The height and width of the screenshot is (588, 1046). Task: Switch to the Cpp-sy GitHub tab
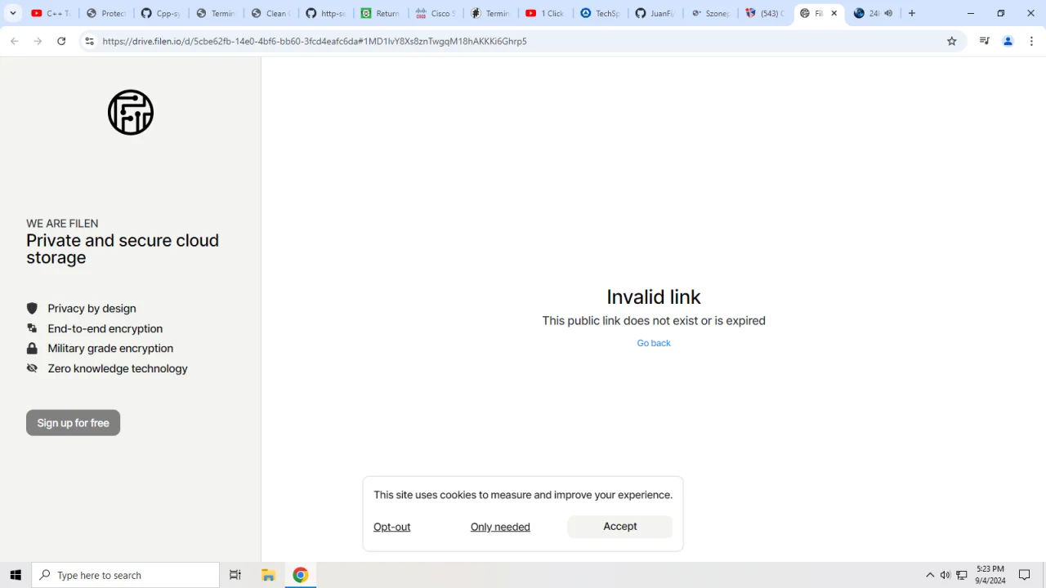[161, 13]
